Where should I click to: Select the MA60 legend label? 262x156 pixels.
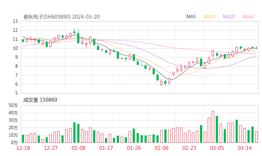tap(249, 17)
